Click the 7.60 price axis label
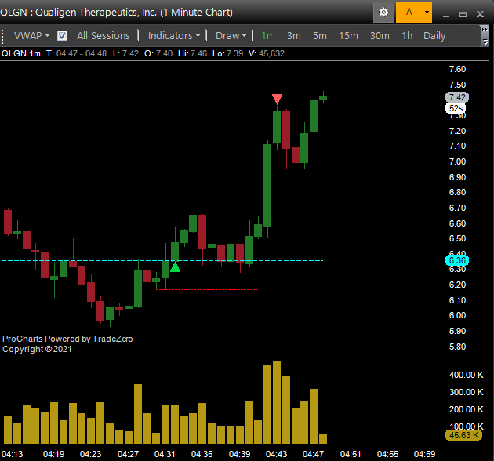The width and height of the screenshot is (494, 461). coord(457,69)
